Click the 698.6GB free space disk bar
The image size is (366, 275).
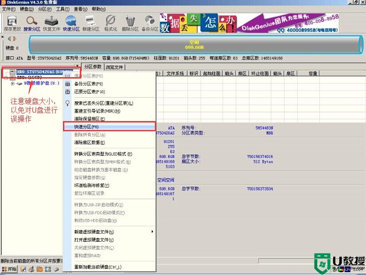(x=195, y=45)
